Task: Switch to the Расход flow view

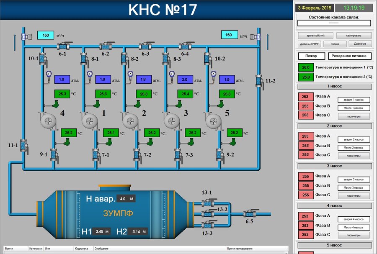Action: [x=335, y=44]
